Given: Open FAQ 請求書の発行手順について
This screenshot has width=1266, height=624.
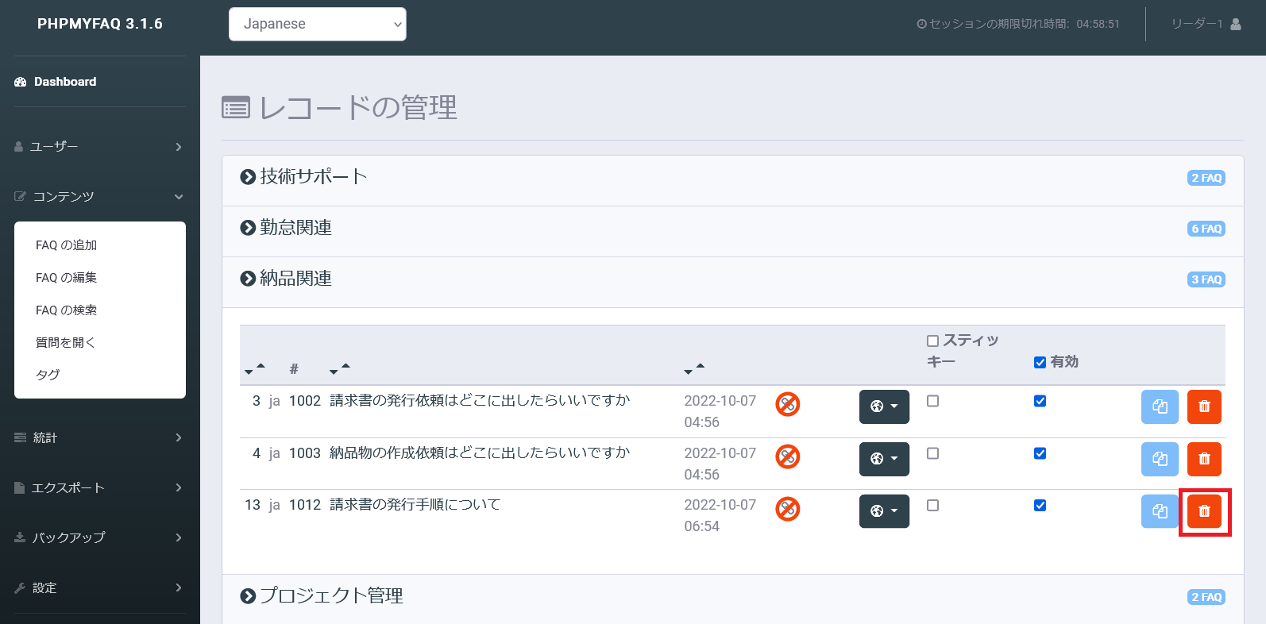Looking at the screenshot, I should click(x=415, y=505).
